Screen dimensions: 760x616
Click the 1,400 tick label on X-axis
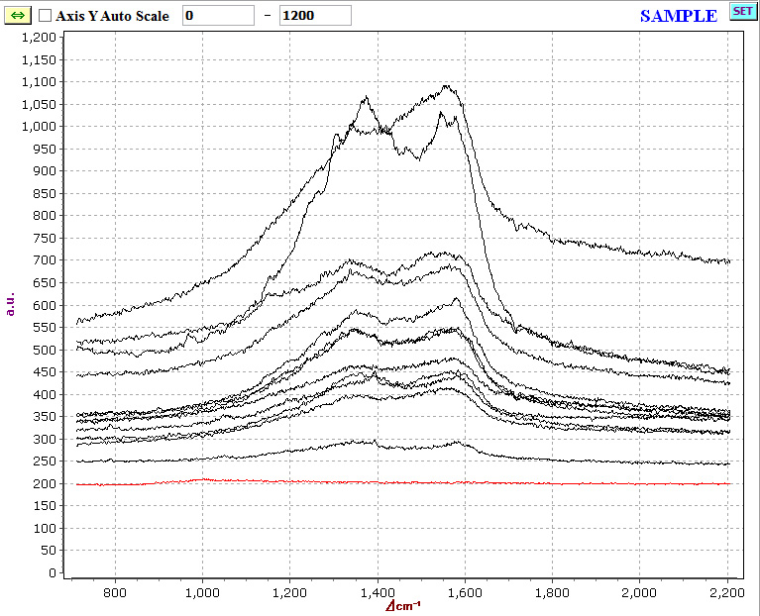point(377,591)
